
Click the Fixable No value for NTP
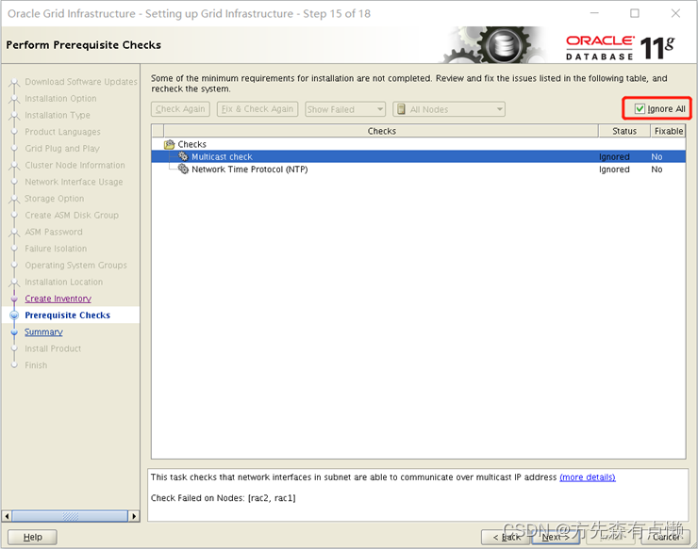tap(656, 169)
